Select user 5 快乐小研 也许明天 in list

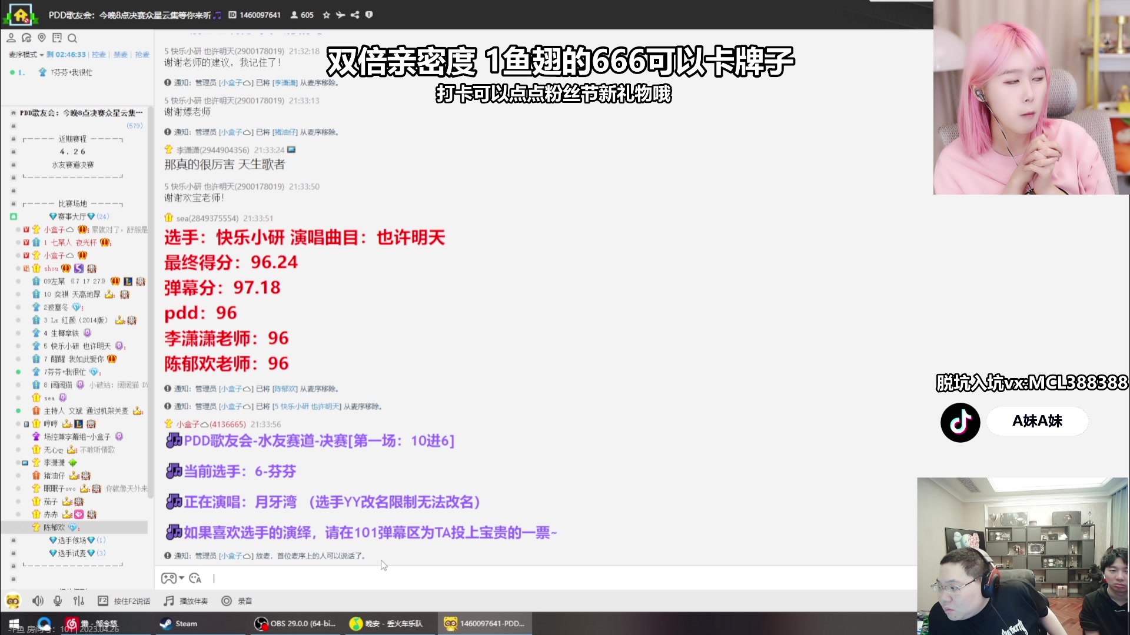tap(77, 346)
